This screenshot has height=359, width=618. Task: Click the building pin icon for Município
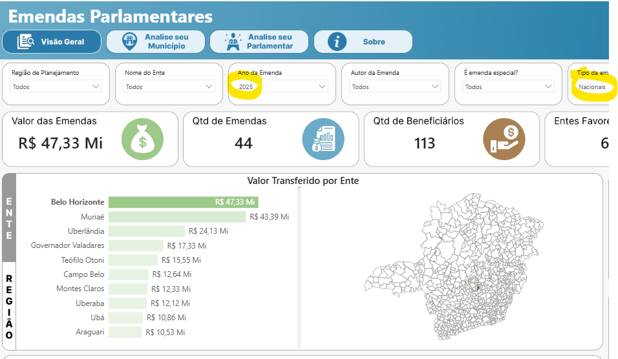130,42
